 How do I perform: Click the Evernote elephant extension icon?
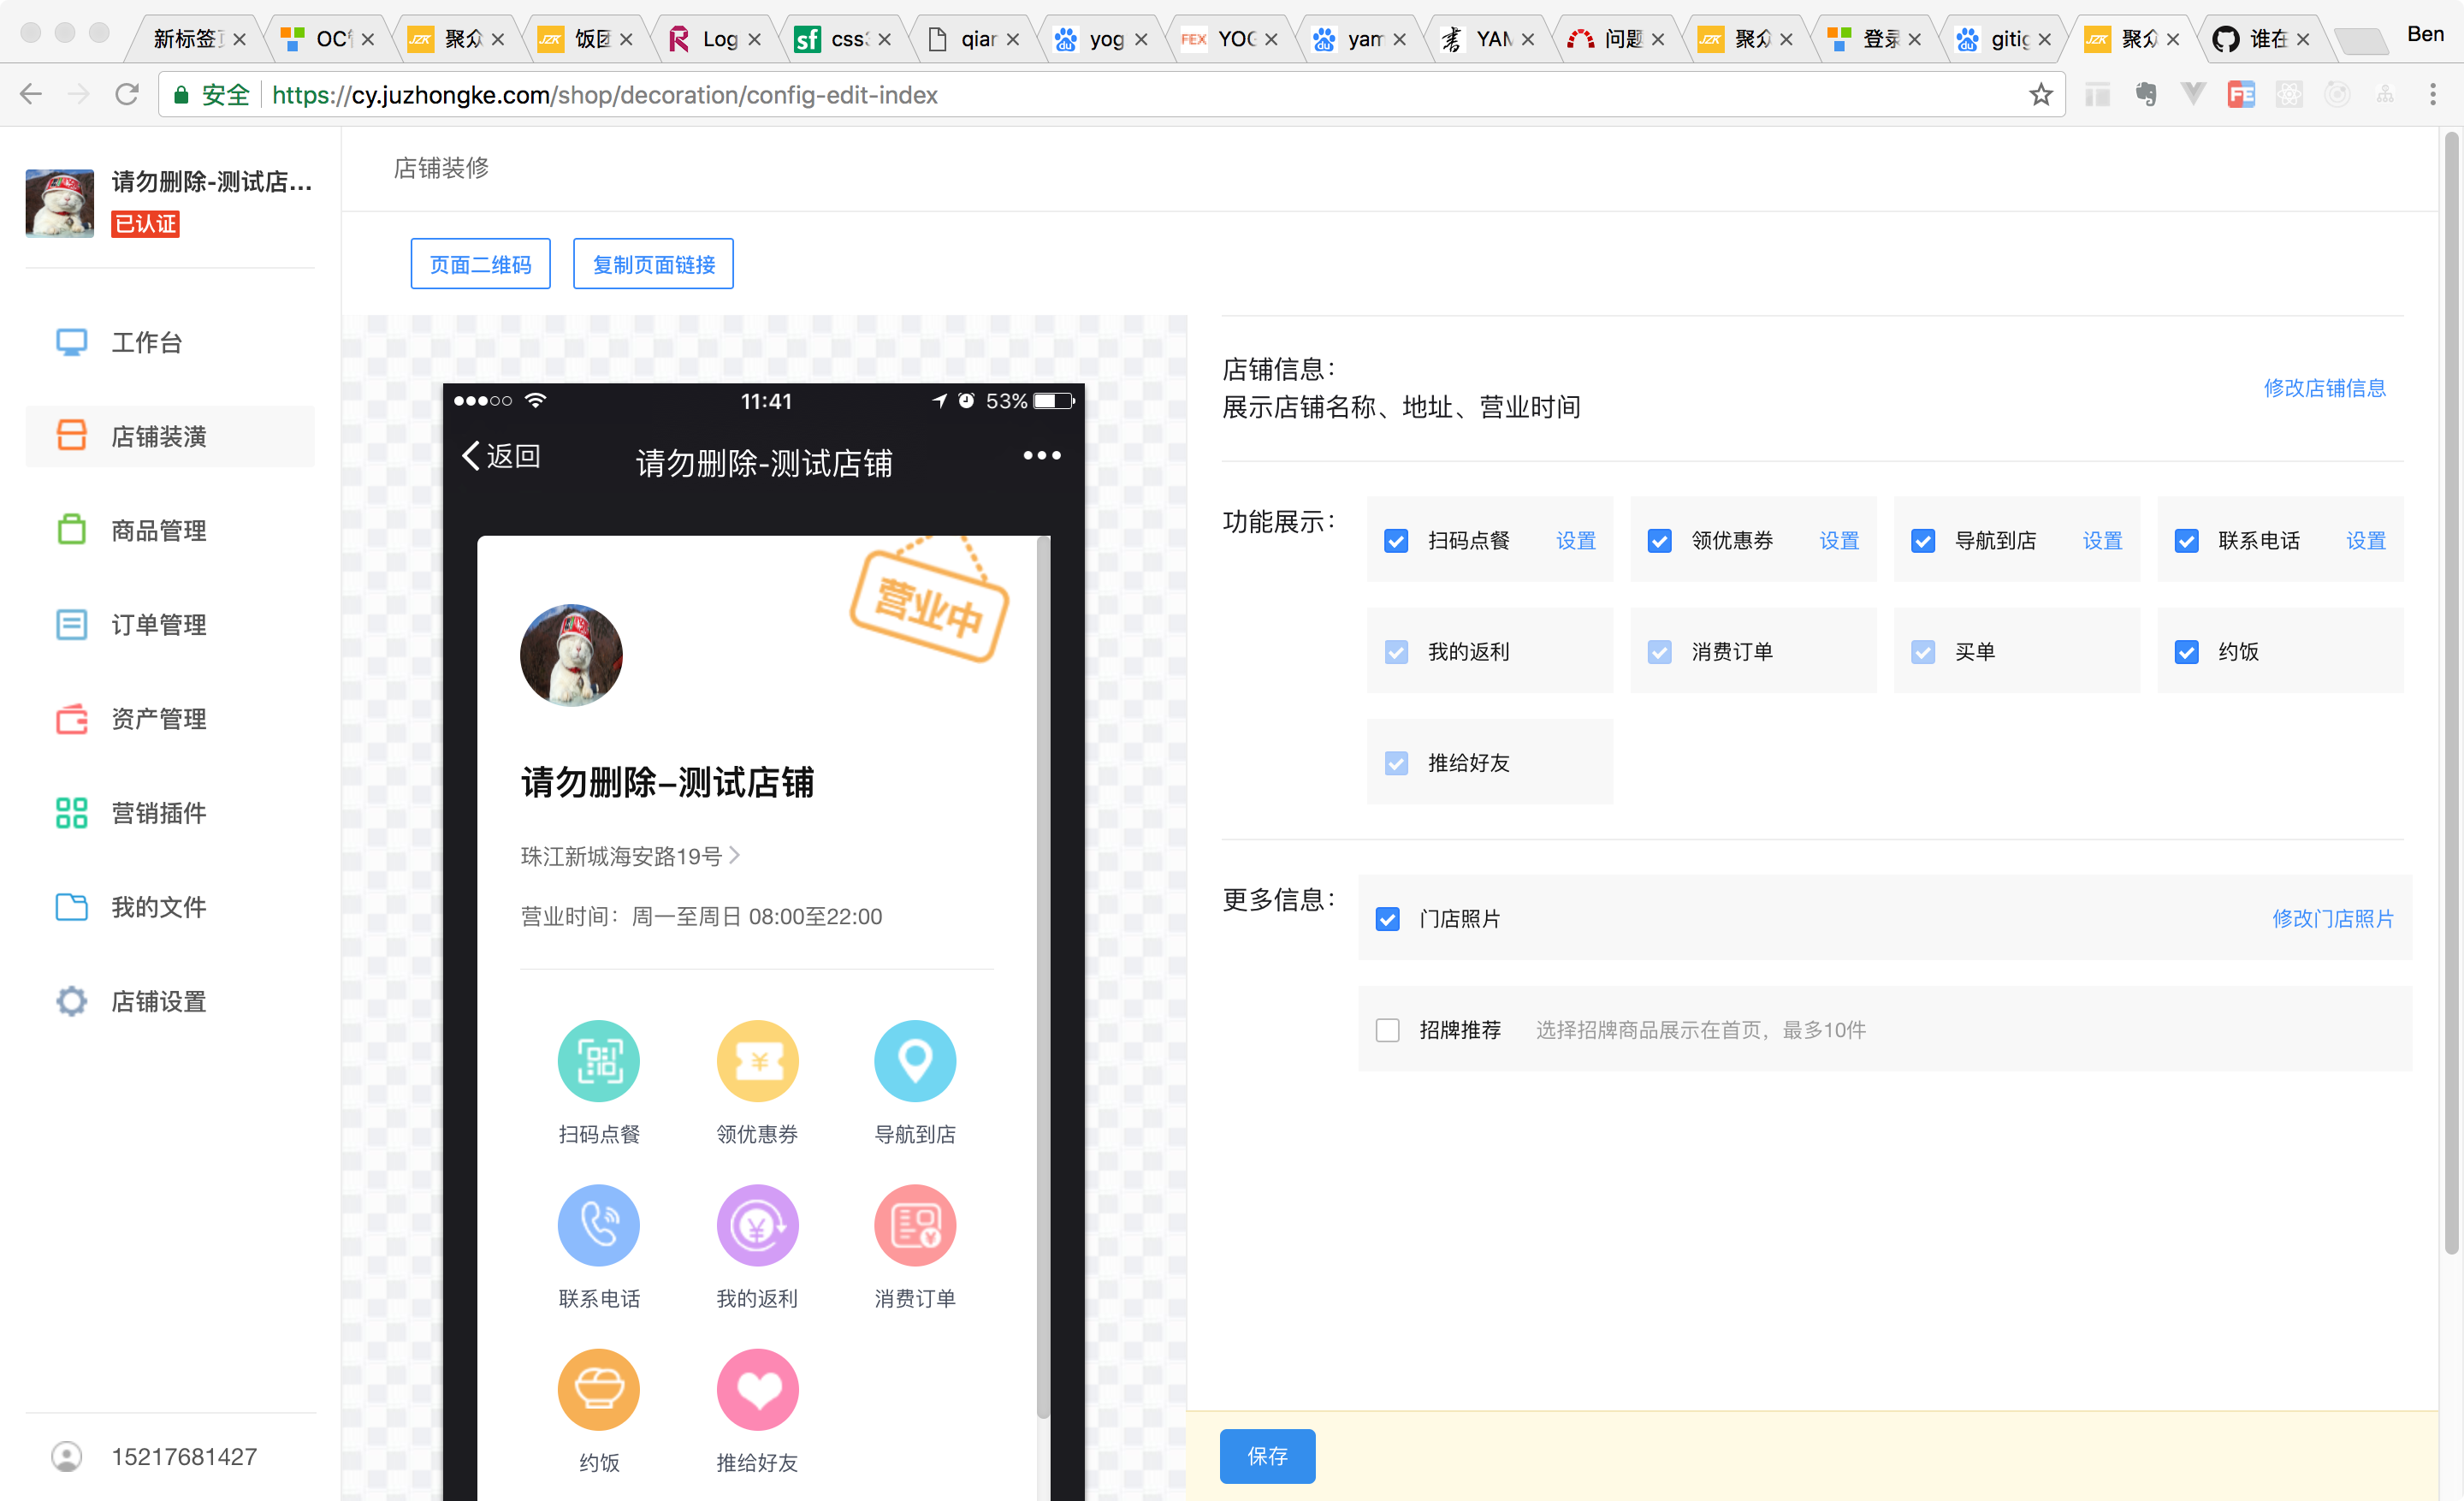[x=2145, y=94]
